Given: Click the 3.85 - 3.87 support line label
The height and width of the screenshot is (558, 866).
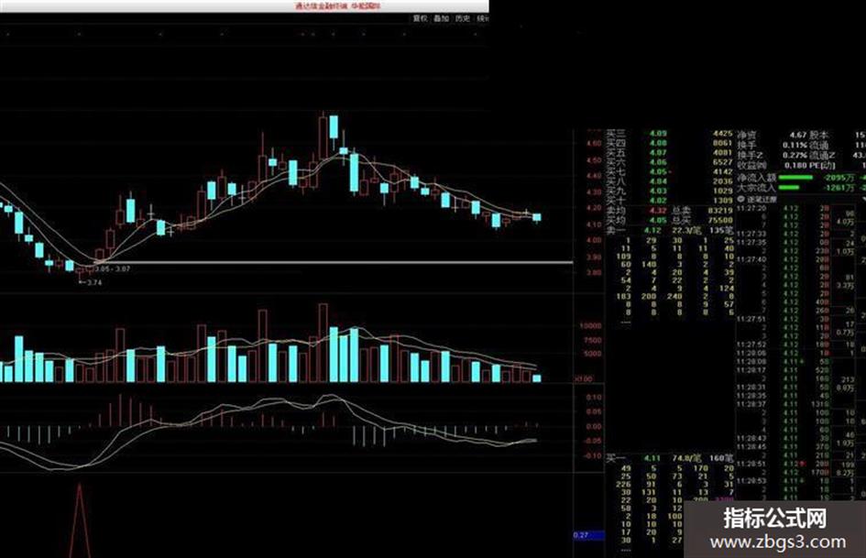Looking at the screenshot, I should 113,268.
